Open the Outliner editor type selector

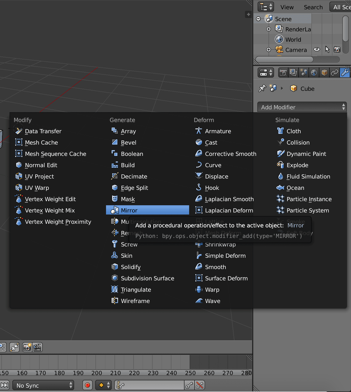[266, 7]
